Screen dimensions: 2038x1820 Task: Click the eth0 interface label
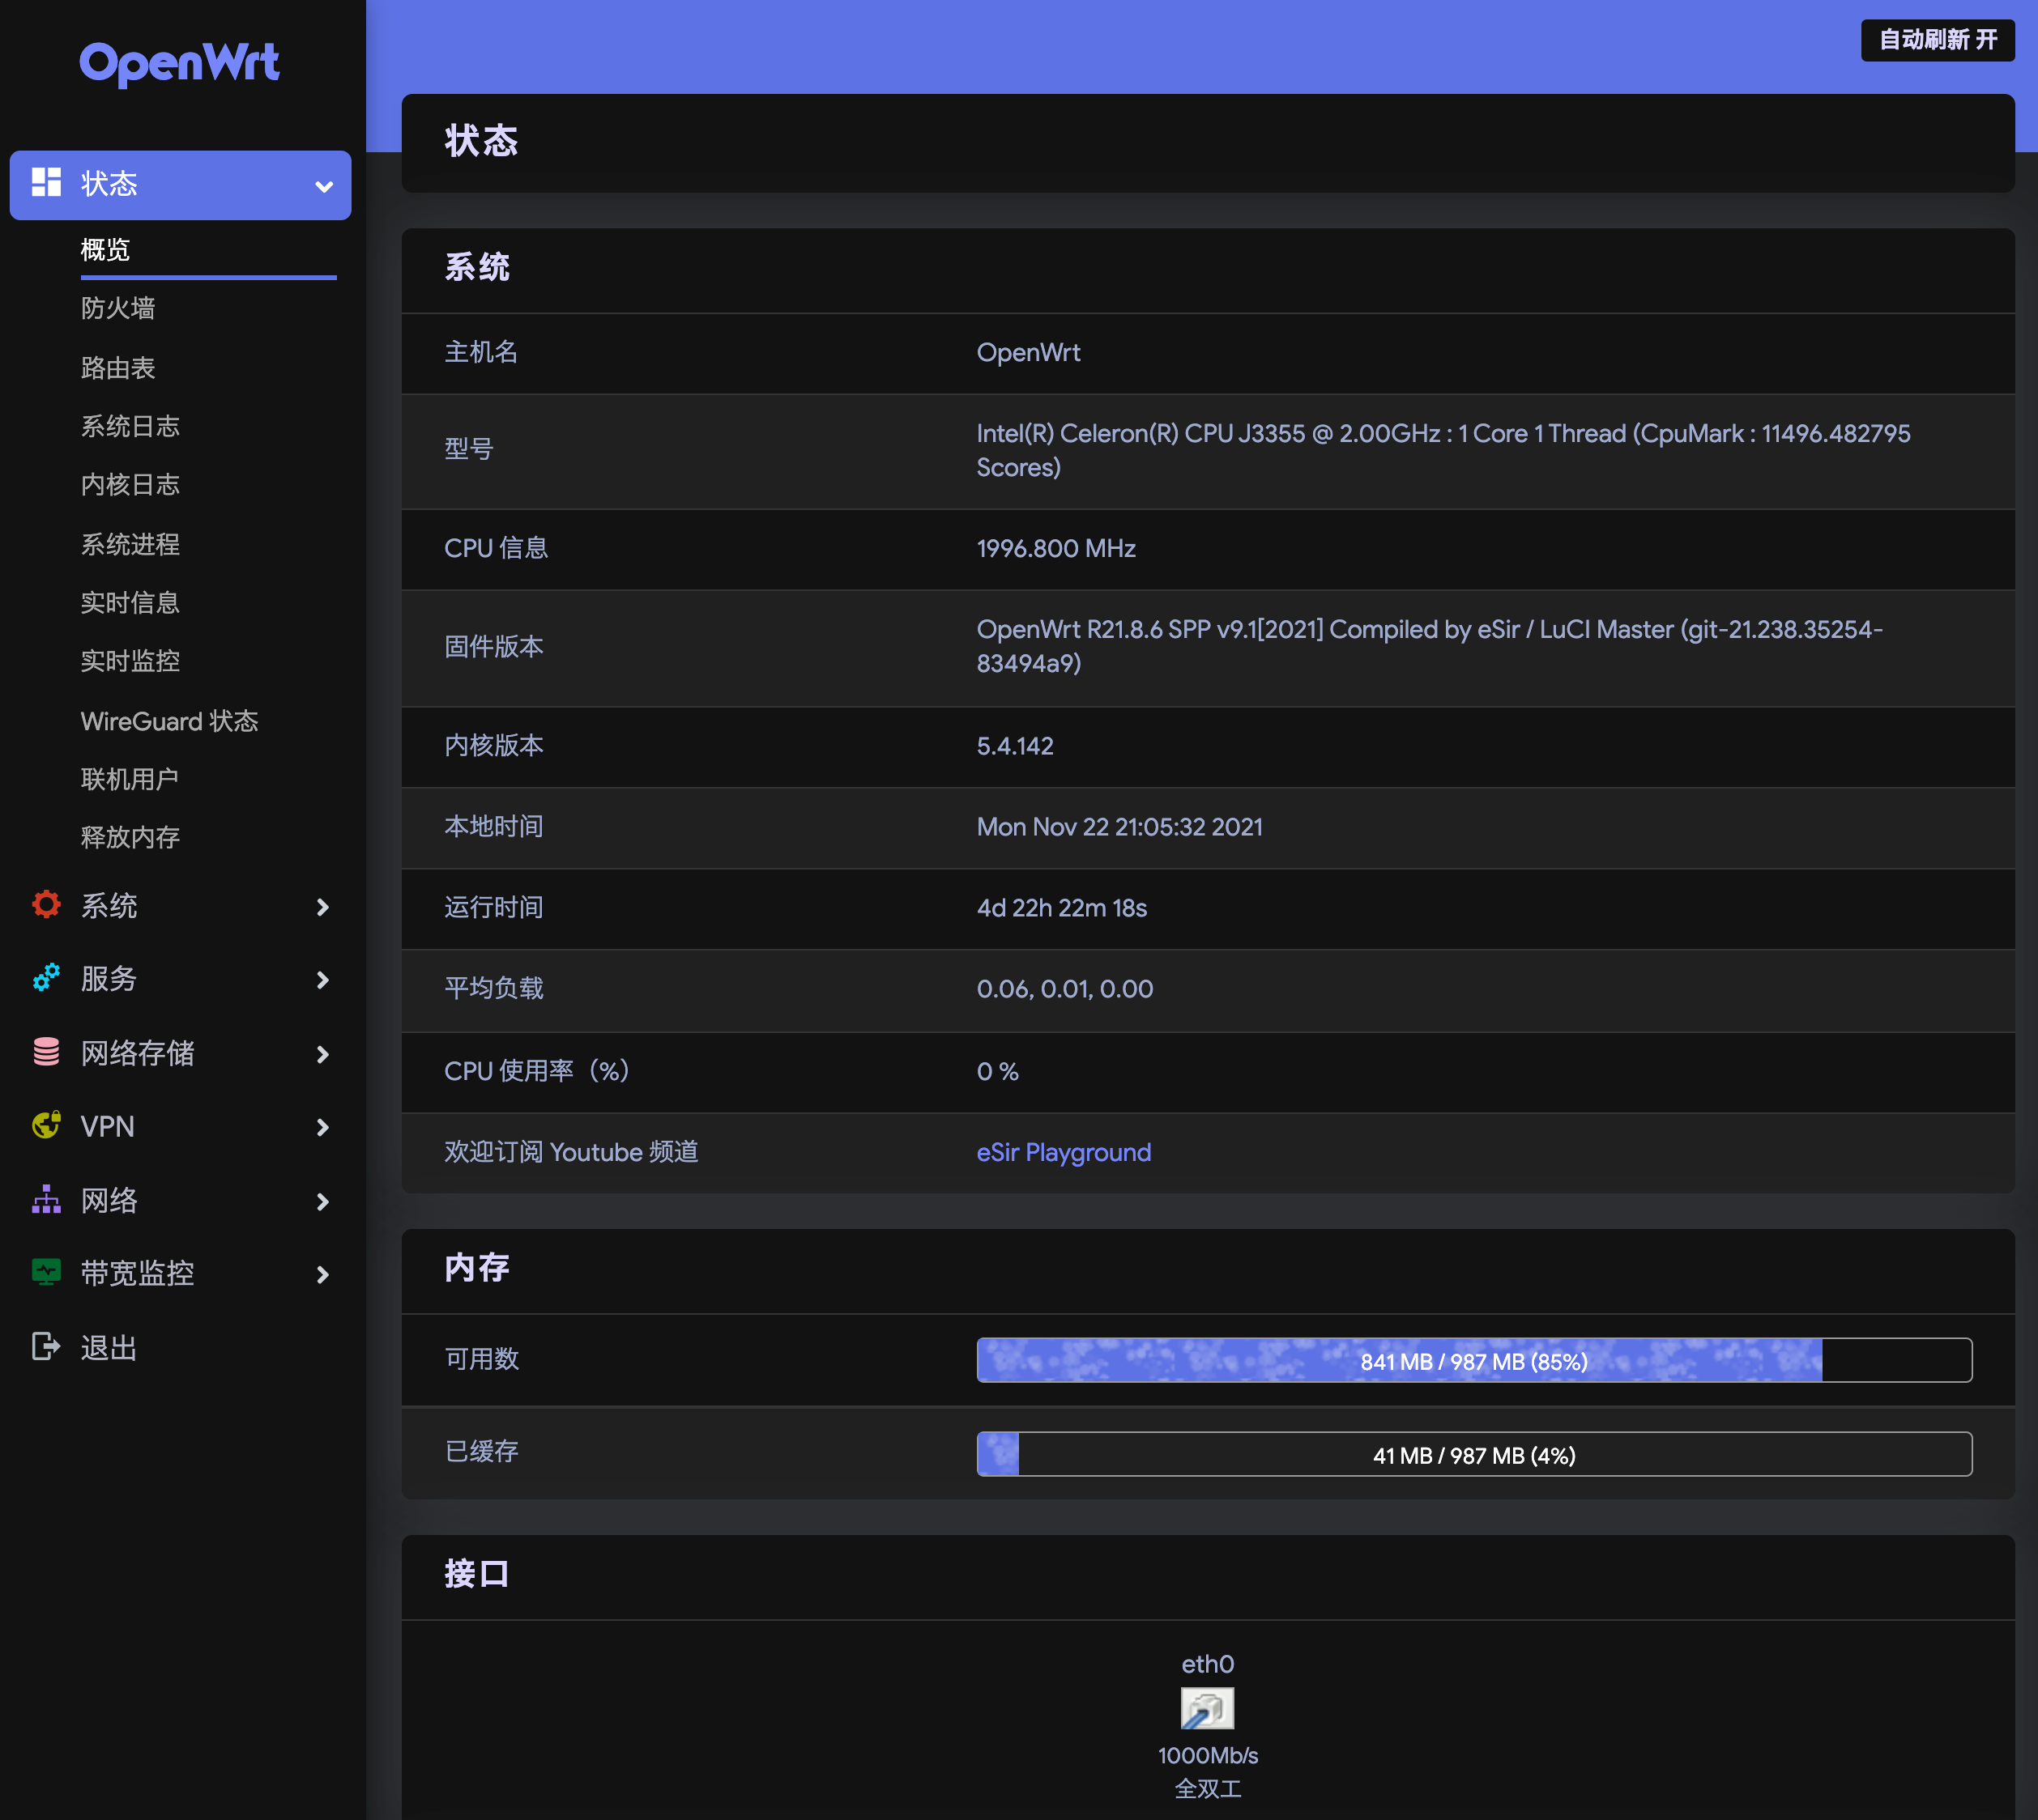coord(1208,1664)
